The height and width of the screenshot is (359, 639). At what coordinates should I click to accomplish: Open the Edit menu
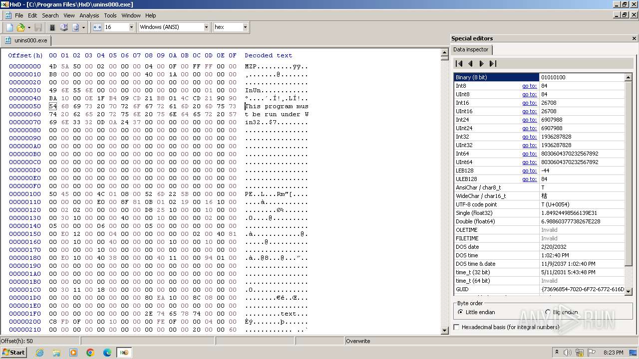[32, 15]
